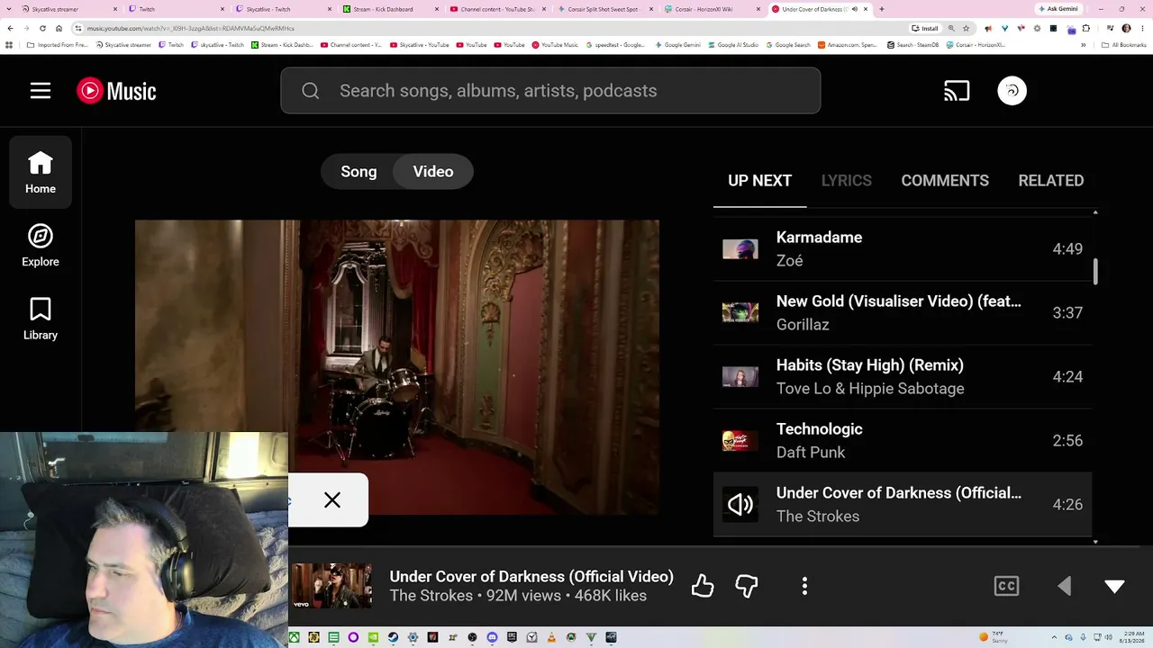Image resolution: width=1153 pixels, height=648 pixels.
Task: Play Technologic by Daft Punk from queue
Action: coord(903,441)
